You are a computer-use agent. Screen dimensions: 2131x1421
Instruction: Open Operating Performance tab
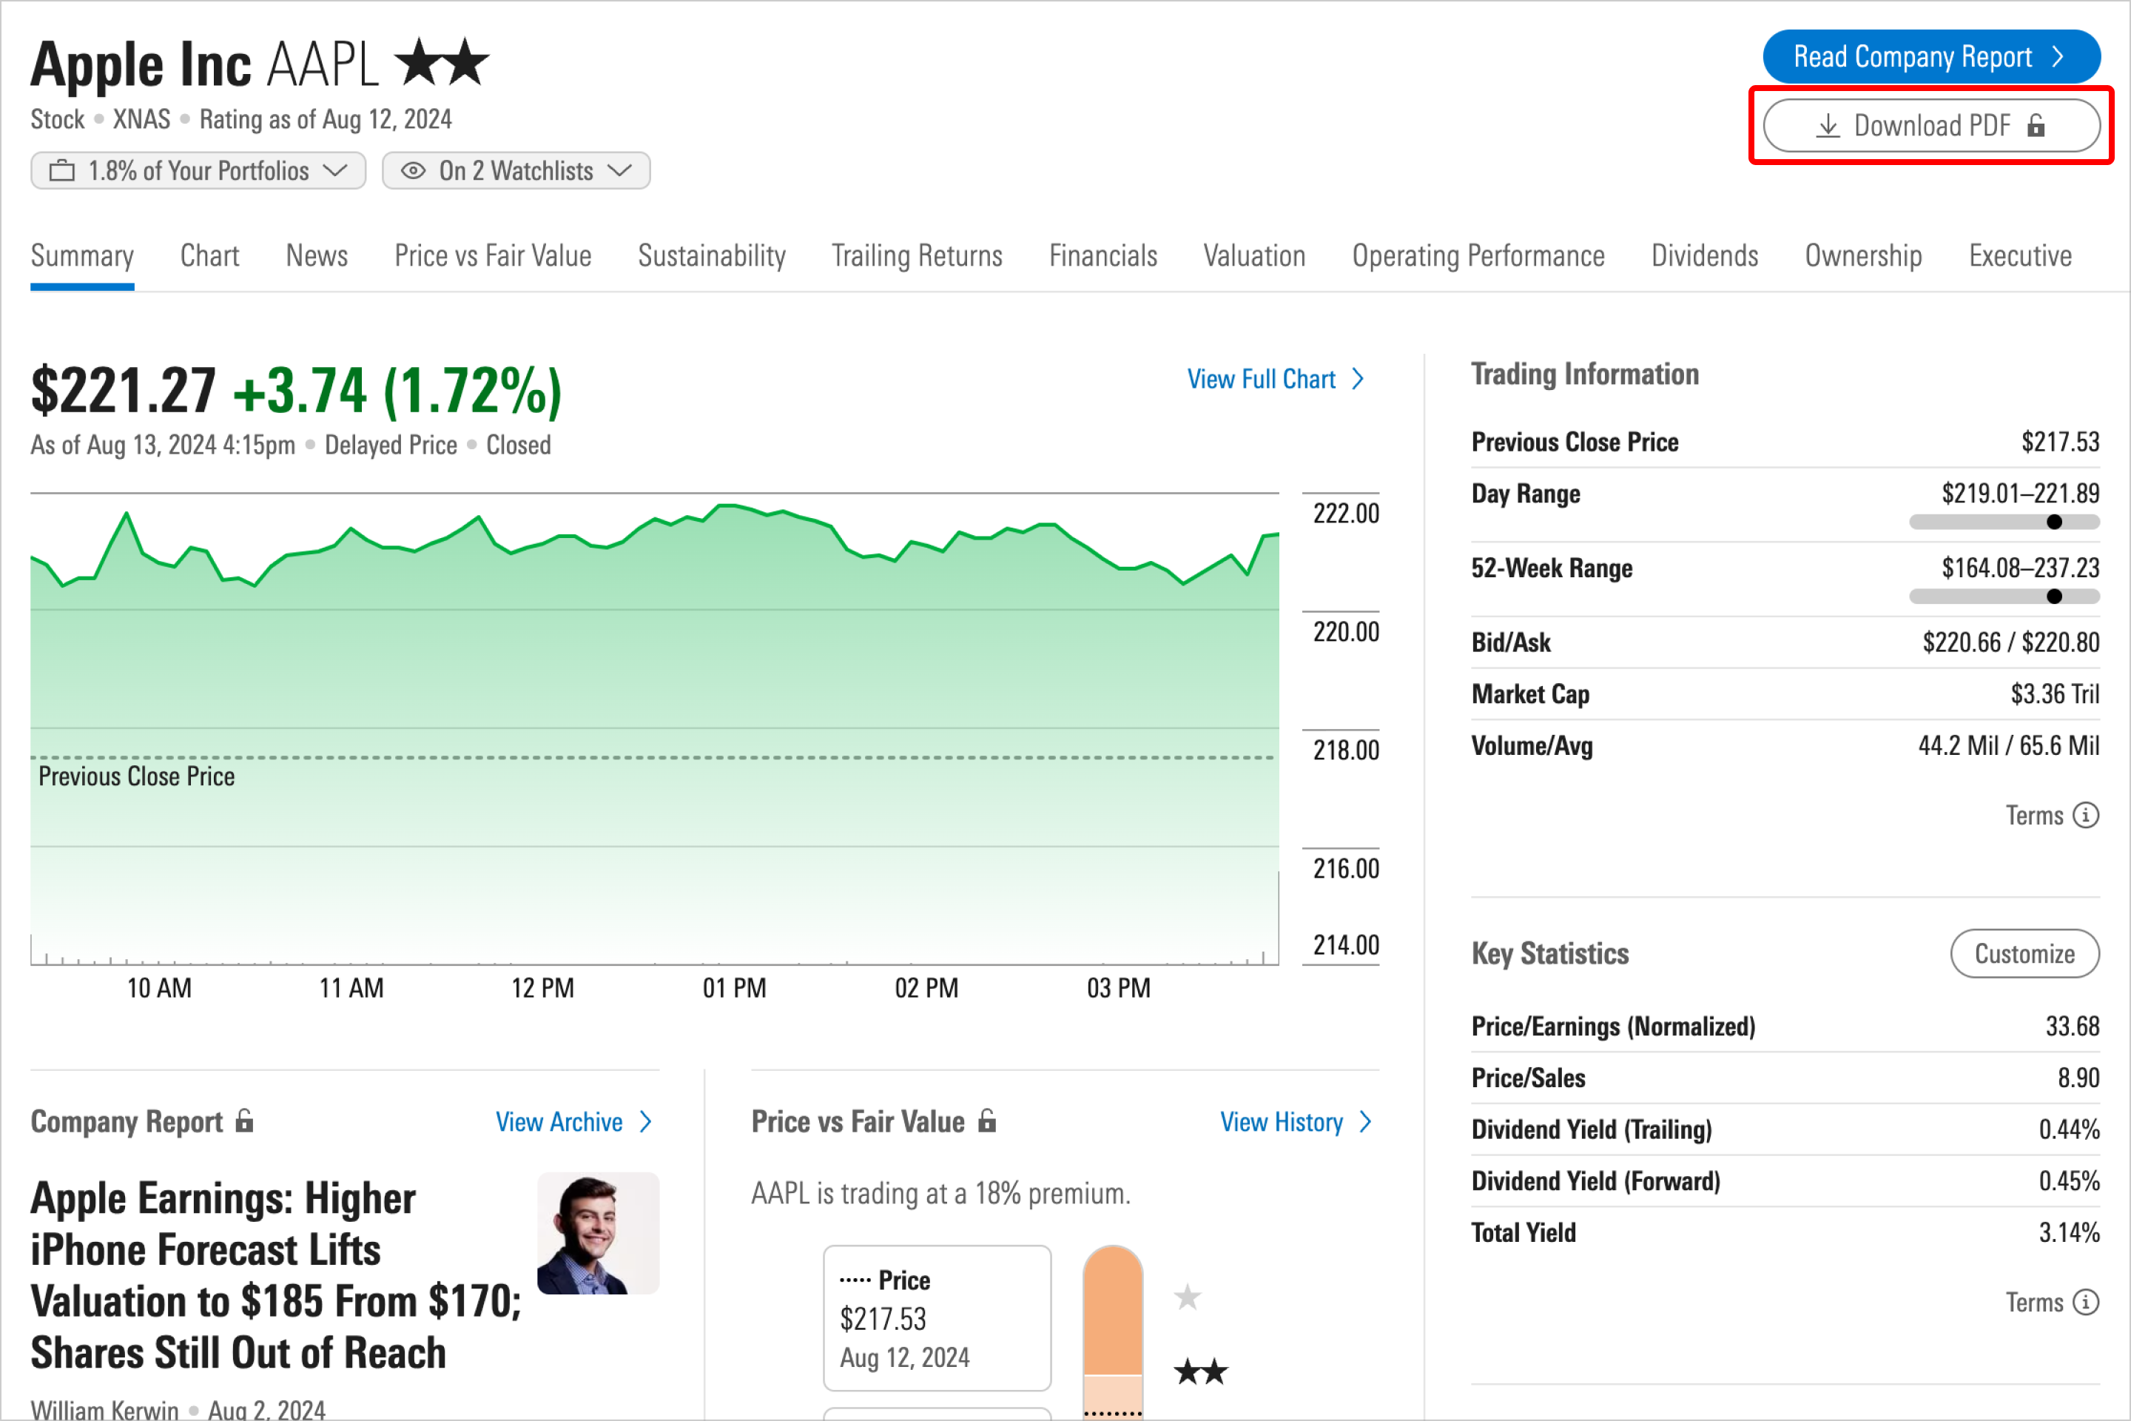pos(1478,257)
